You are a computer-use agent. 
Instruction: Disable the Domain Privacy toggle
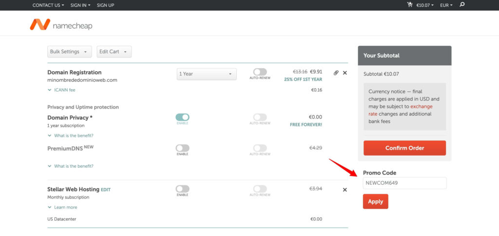182,117
